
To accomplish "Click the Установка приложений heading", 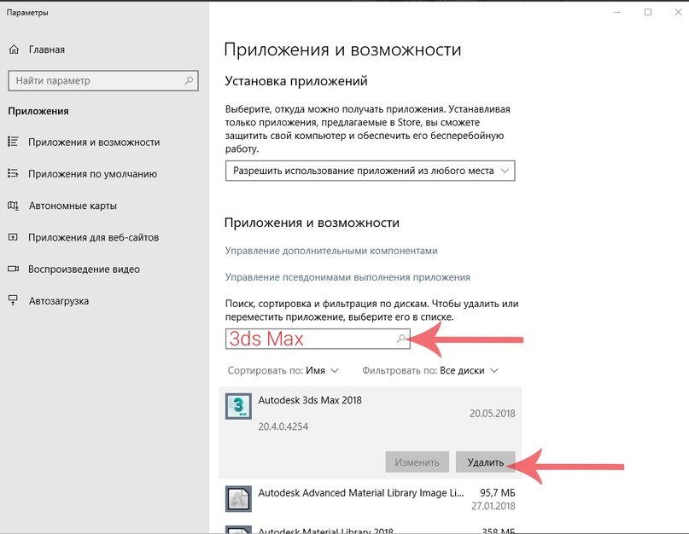I will click(296, 81).
